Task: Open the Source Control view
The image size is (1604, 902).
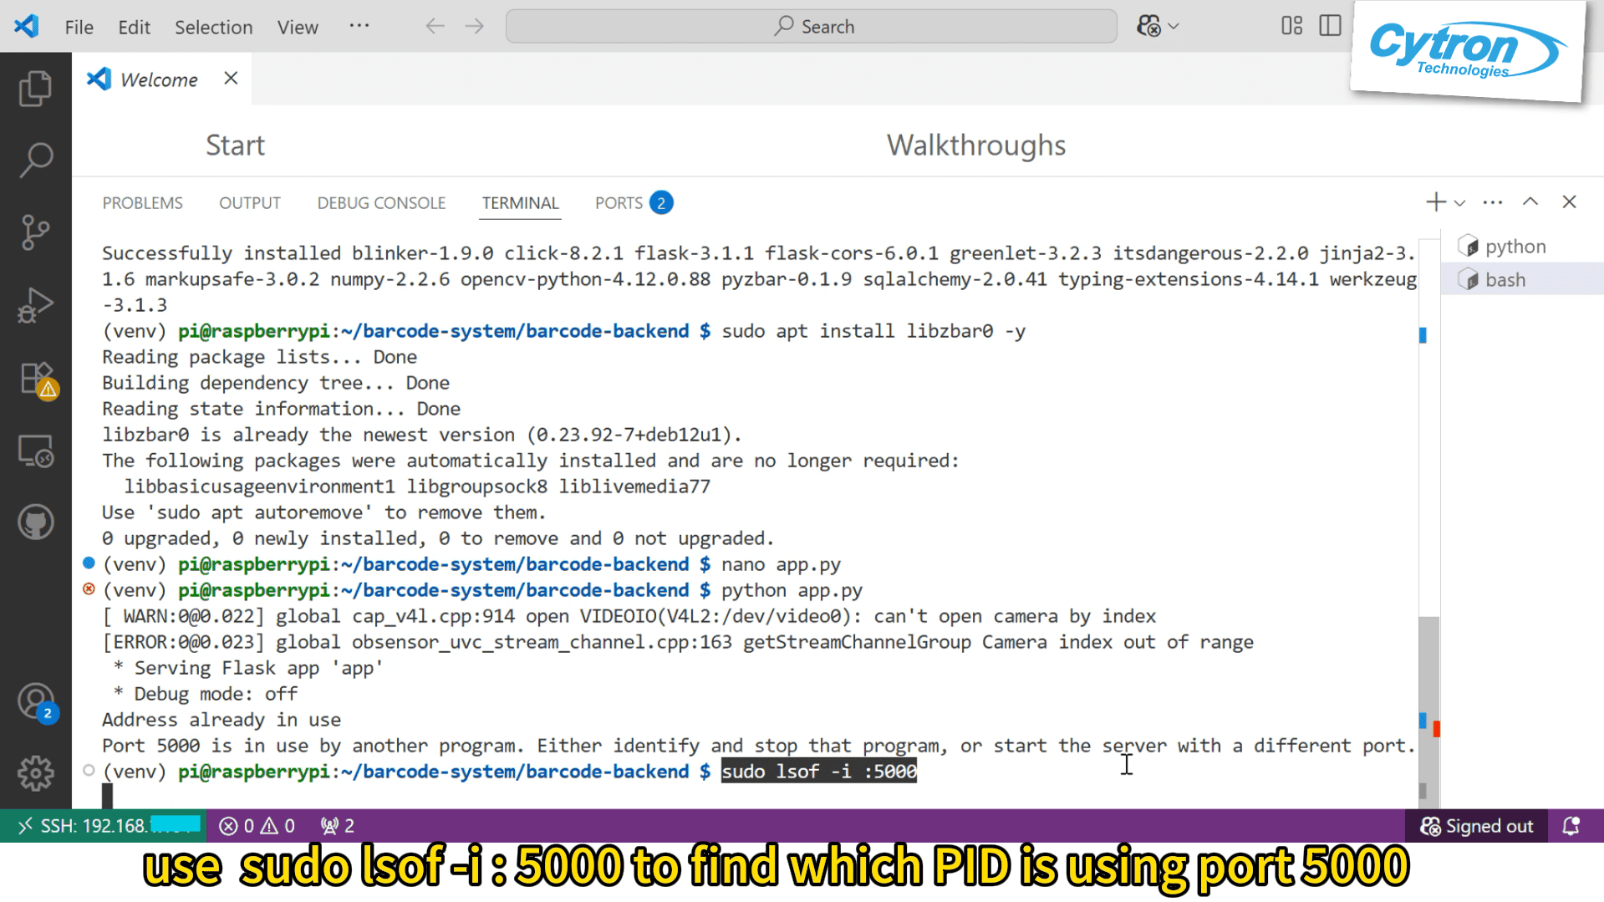Action: 35,232
